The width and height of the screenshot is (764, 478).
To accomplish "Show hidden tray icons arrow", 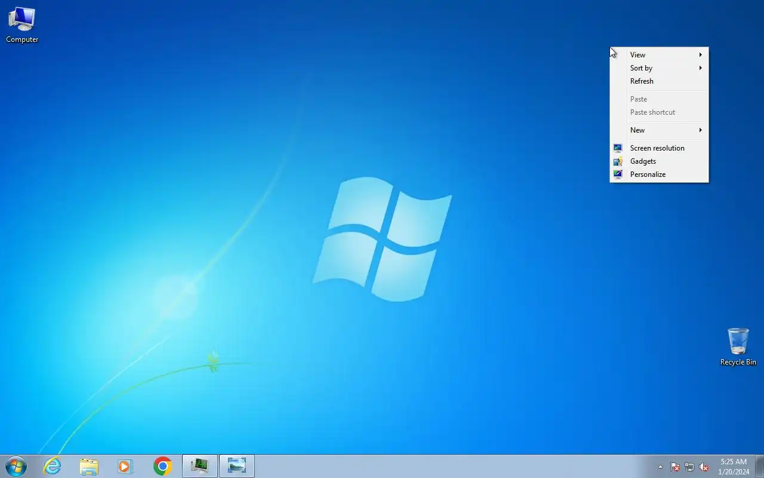I will 660,467.
